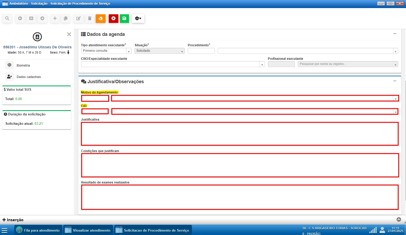Close the patient info side panel

coord(69,34)
